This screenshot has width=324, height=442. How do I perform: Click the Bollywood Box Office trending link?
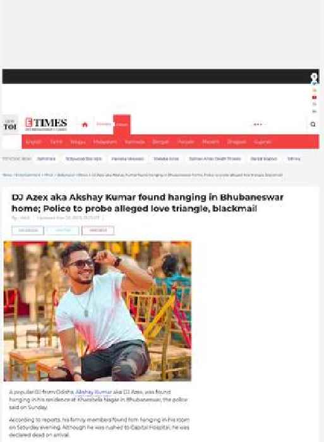coord(83,158)
